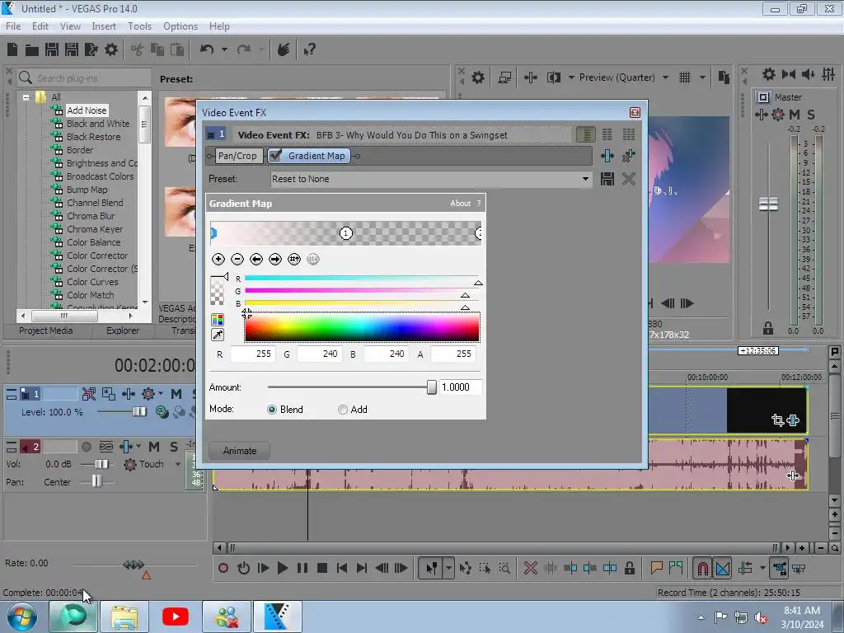
Task: Open the Insert menu
Action: click(x=103, y=26)
